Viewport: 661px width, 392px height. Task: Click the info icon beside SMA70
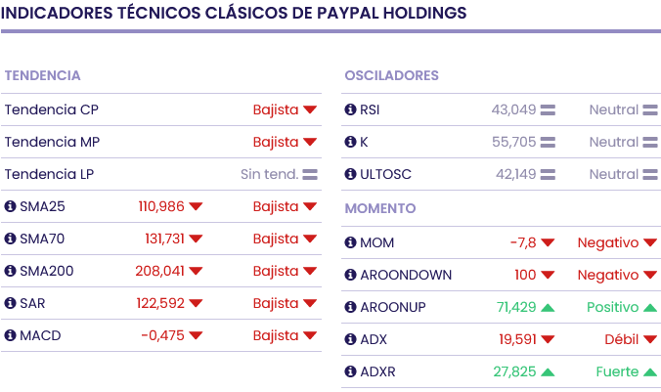tap(11, 239)
